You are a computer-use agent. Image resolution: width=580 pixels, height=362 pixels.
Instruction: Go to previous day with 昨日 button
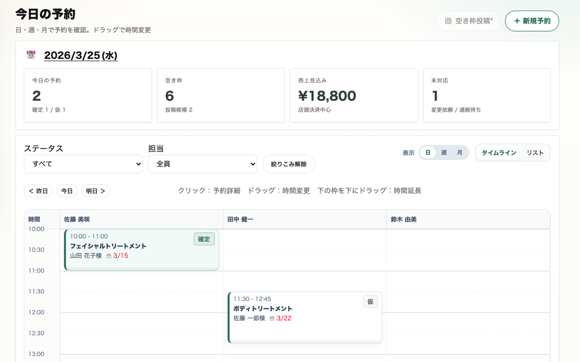38,191
